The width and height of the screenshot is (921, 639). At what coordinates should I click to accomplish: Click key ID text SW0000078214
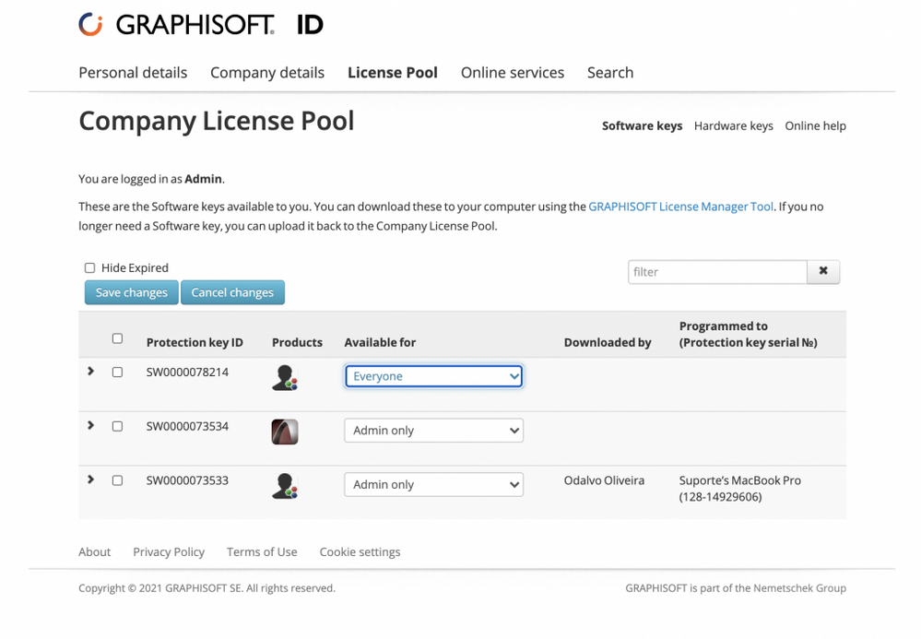(187, 373)
